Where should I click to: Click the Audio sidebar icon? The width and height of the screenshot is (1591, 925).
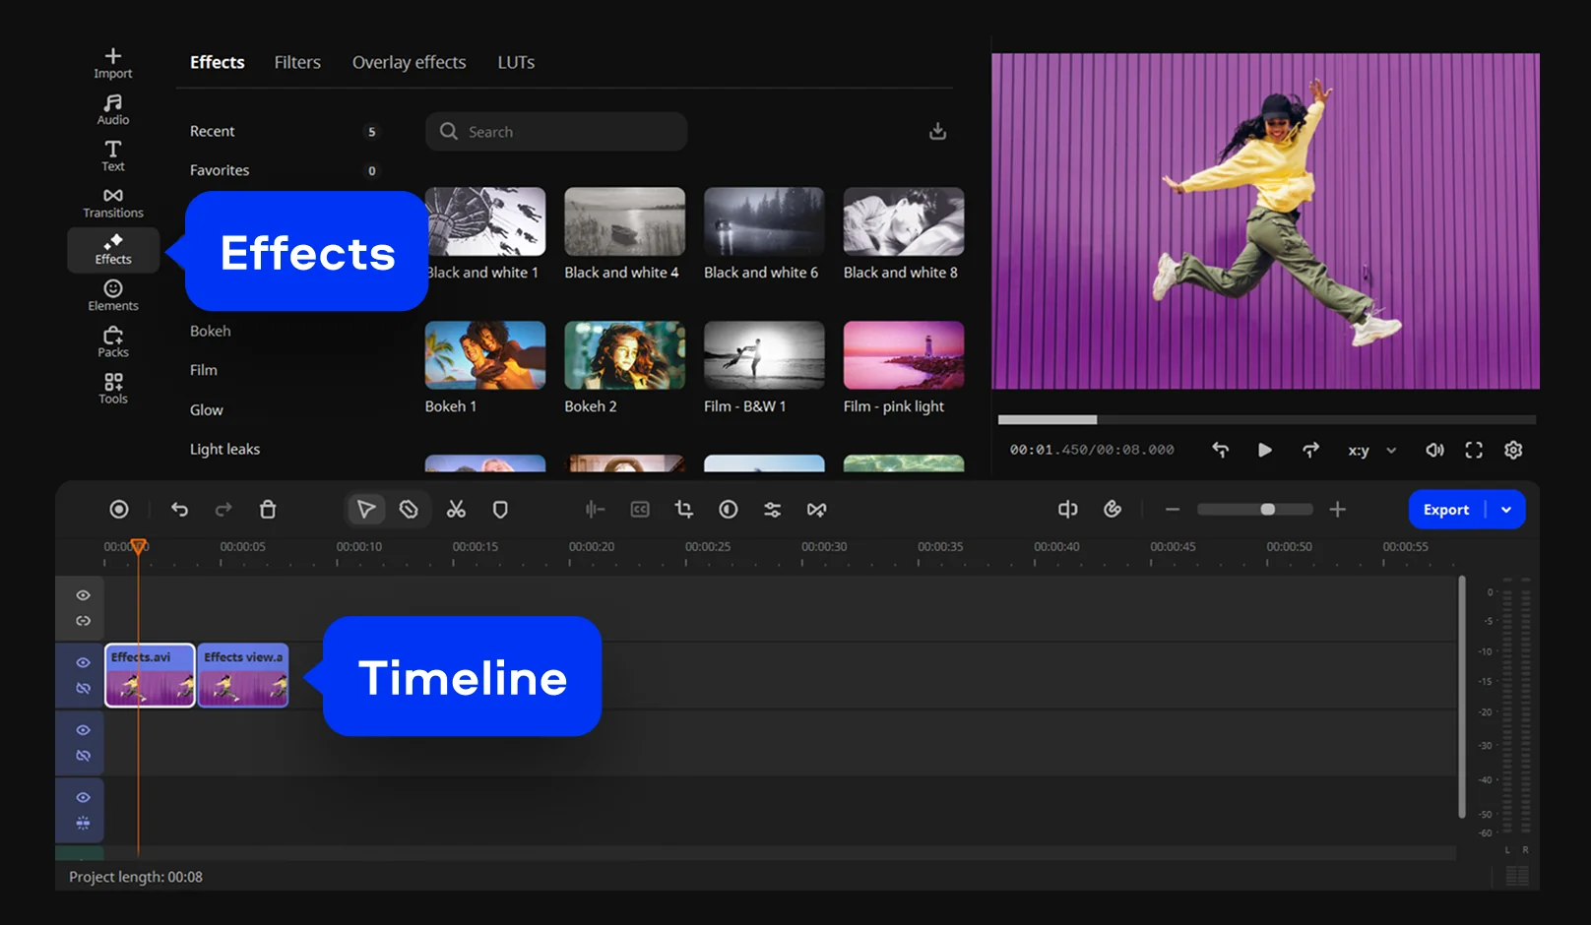click(x=113, y=109)
